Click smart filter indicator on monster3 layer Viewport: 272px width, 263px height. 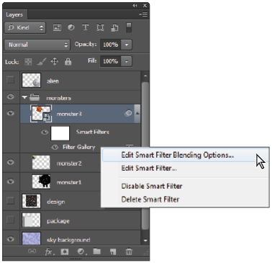(128, 113)
